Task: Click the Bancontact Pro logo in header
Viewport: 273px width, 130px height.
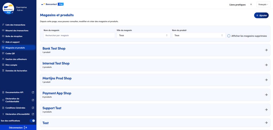Action: click(52, 4)
